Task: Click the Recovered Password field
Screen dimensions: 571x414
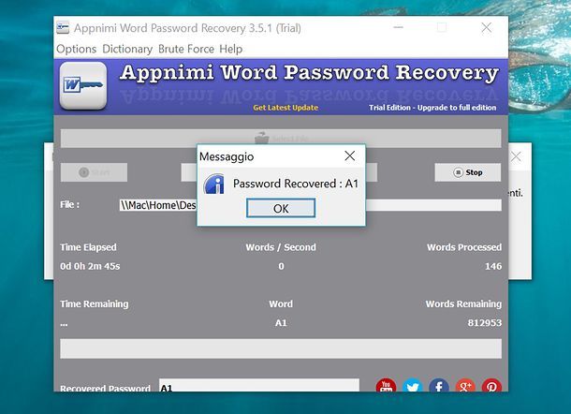Action: pos(259,386)
